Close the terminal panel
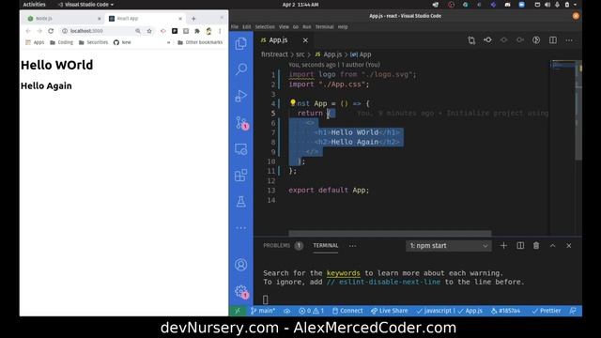 [x=569, y=246]
